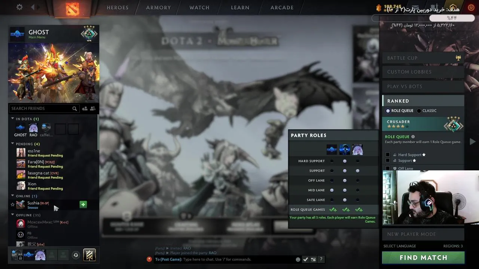Click the chat popout icon beside checkmark
479x269 pixels.
point(313,259)
